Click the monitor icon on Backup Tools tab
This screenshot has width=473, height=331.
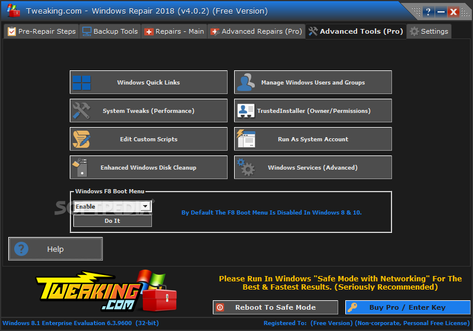(86, 31)
